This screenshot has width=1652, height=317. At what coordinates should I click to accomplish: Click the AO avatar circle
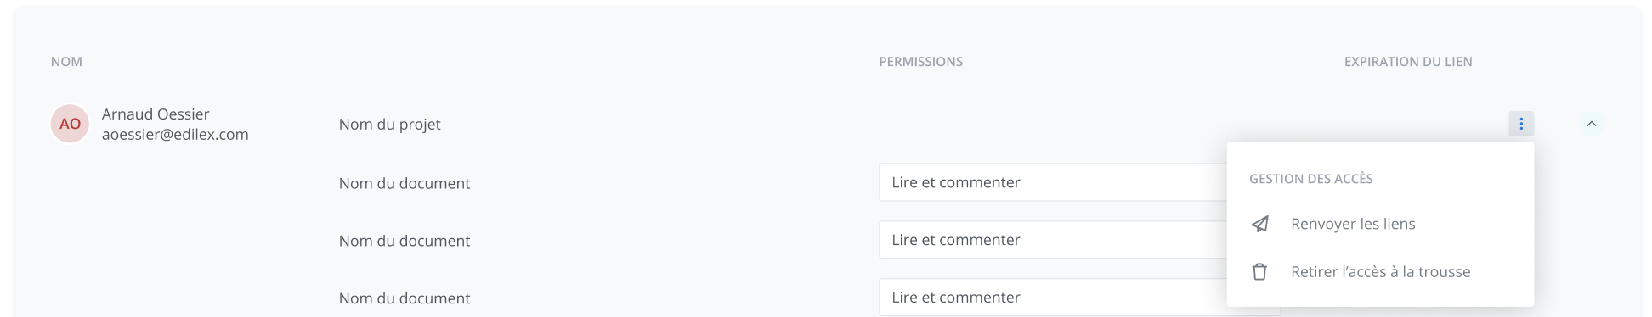70,124
